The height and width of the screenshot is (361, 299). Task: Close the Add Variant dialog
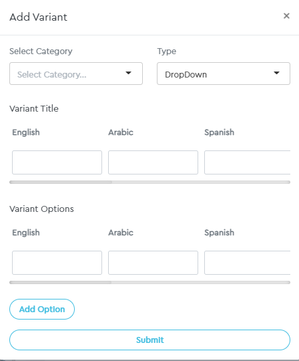click(286, 16)
